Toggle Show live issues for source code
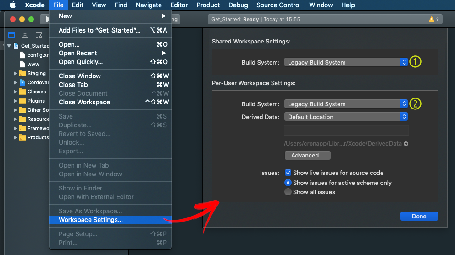This screenshot has height=255, width=455. [x=288, y=173]
